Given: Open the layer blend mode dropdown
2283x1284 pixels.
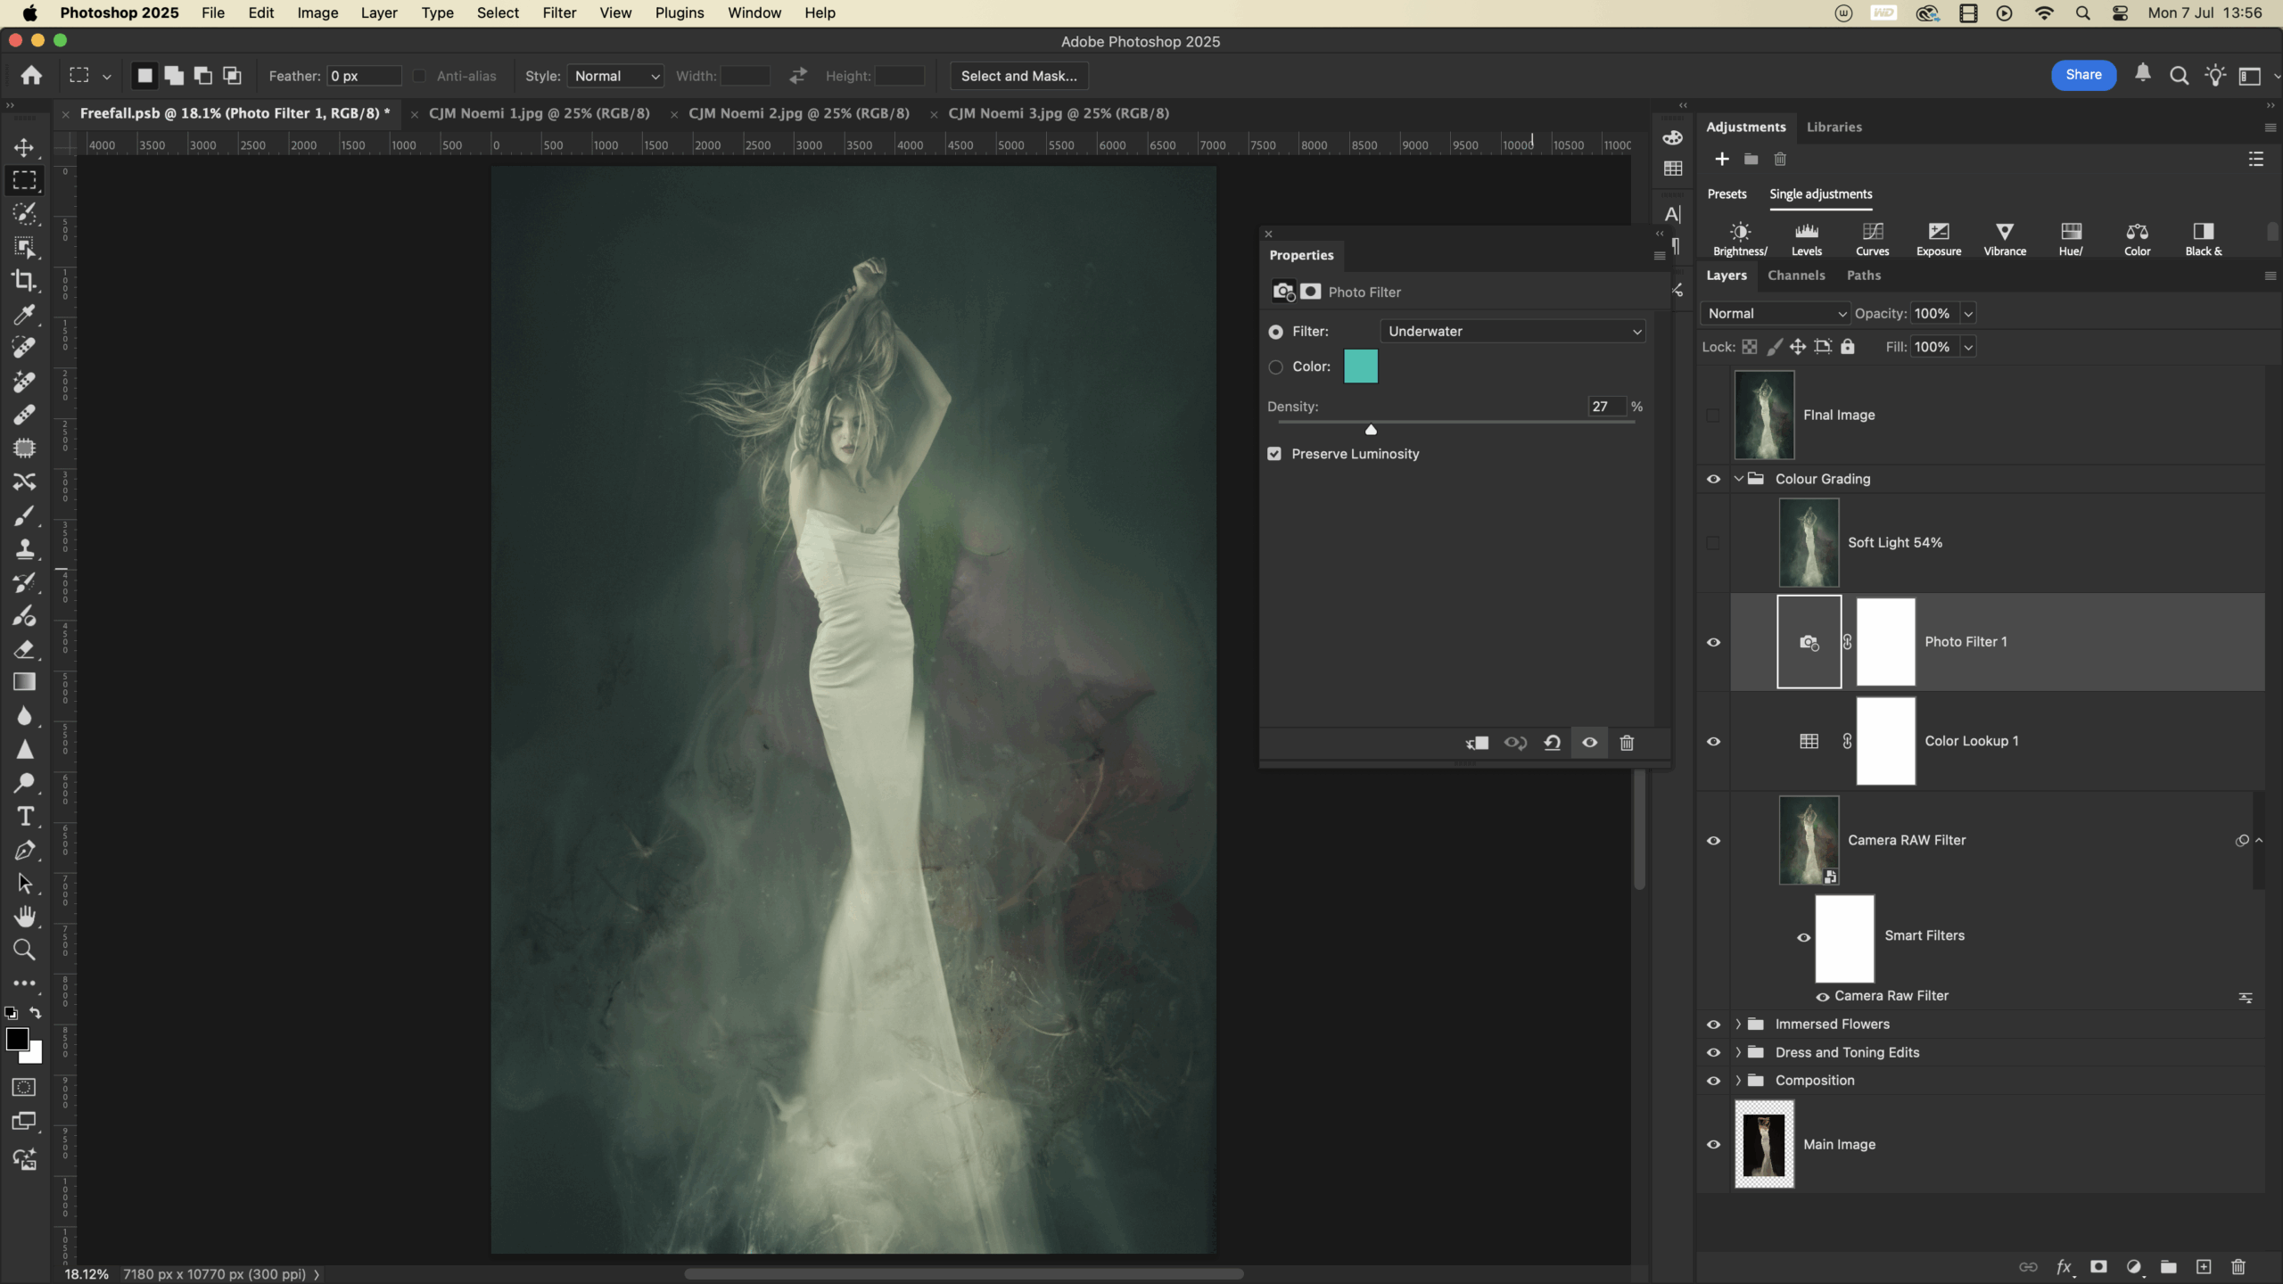Looking at the screenshot, I should pos(1775,314).
